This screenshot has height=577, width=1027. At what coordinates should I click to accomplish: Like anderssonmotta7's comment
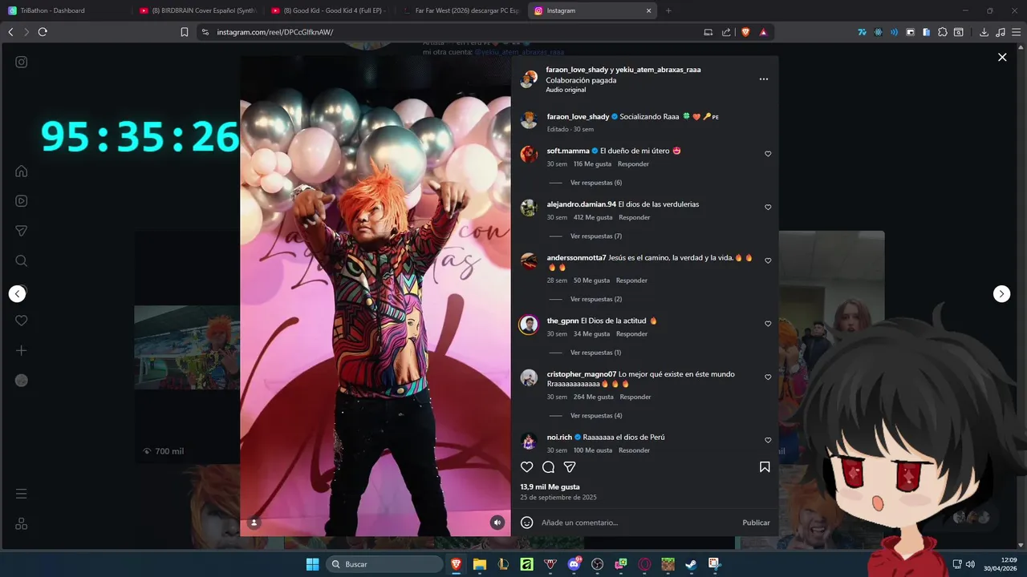[x=768, y=261]
